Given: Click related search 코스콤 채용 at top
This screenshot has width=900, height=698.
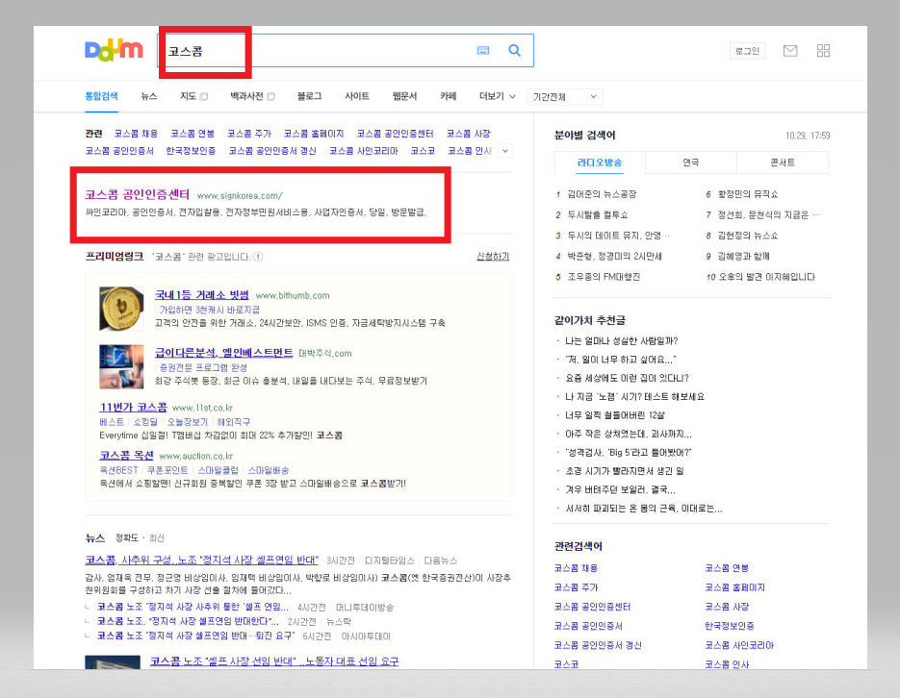Looking at the screenshot, I should (x=136, y=134).
